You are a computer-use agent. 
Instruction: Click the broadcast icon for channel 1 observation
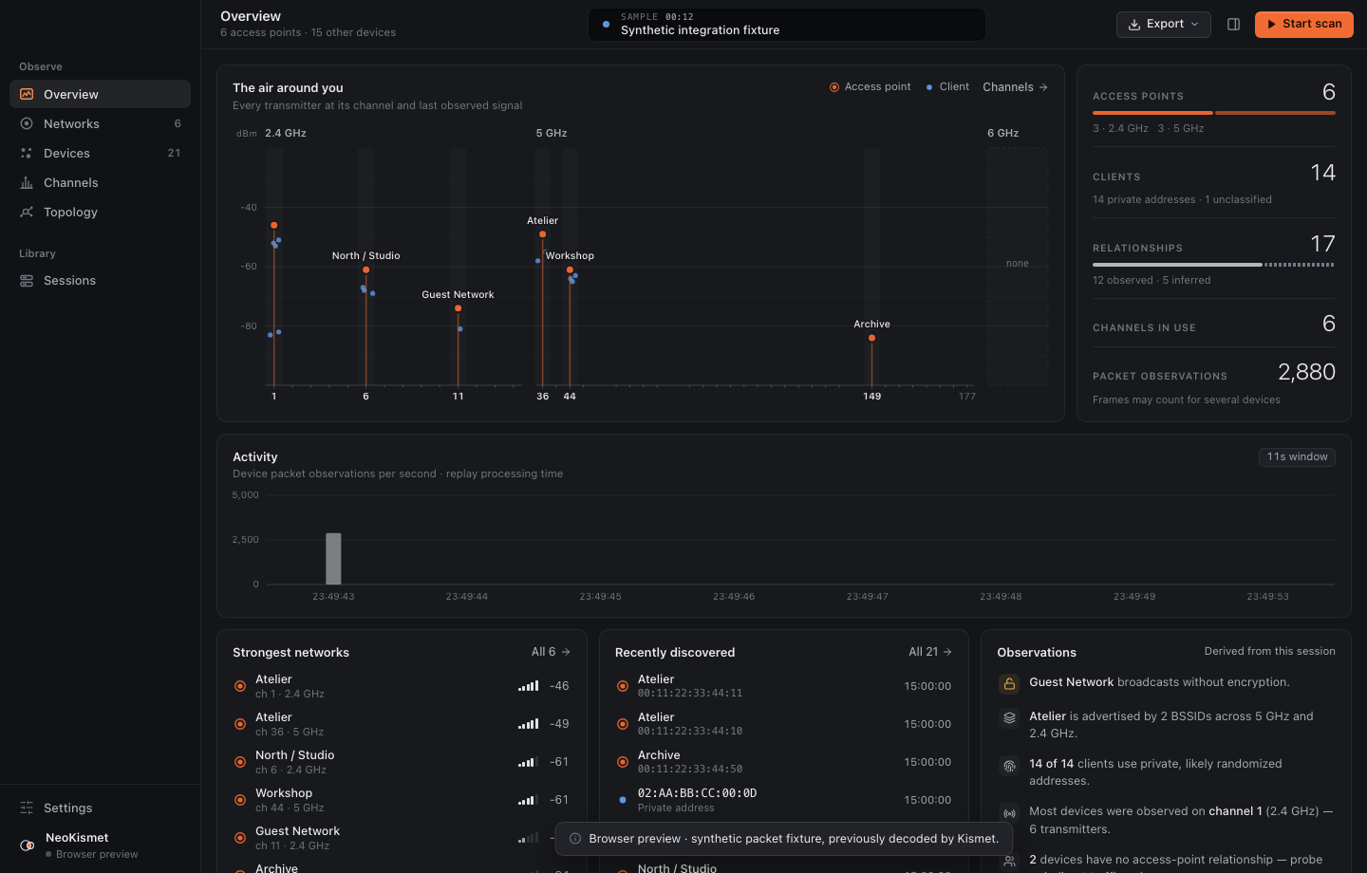(x=1009, y=812)
